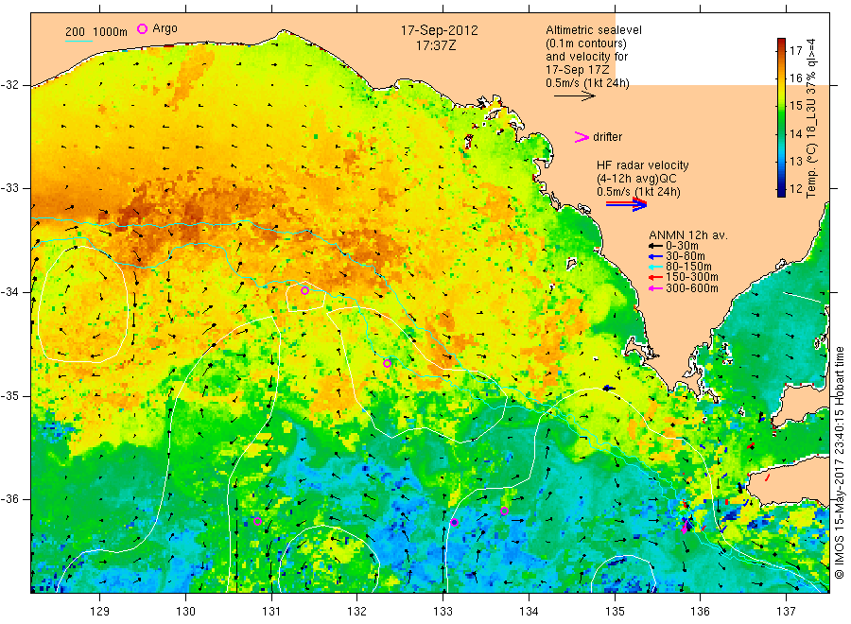Click the '135' longitude axis label
Image resolution: width=851 pixels, height=624 pixels.
(615, 611)
